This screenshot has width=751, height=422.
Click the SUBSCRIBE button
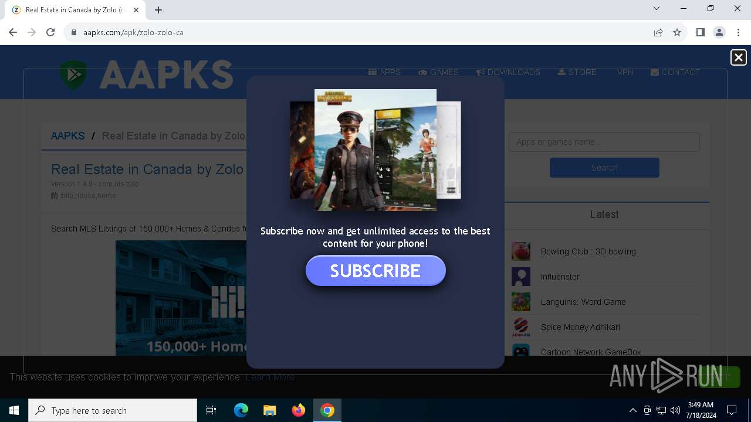(375, 271)
